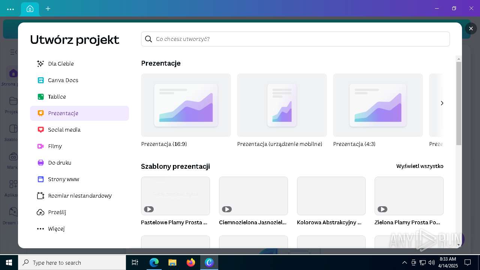Viewport: 480px width, 270px height.
Task: Close the Utwórz projekt dialog
Action: click(x=471, y=28)
